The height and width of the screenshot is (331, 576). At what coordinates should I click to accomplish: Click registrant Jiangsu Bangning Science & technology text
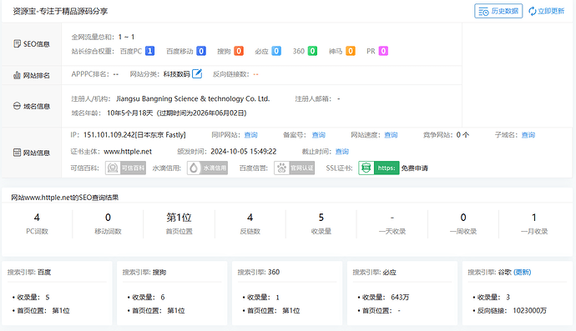click(193, 98)
